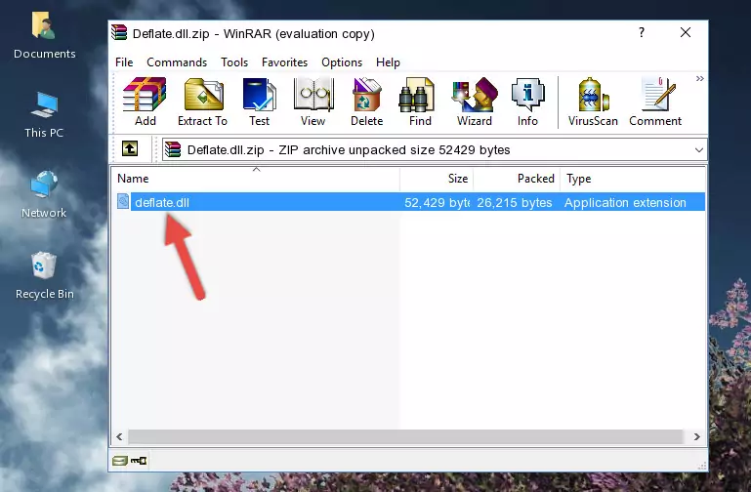The width and height of the screenshot is (751, 492).
Task: Open the archive path dropdown
Action: click(x=699, y=149)
